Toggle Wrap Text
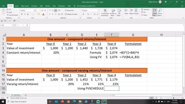 click(x=69, y=10)
